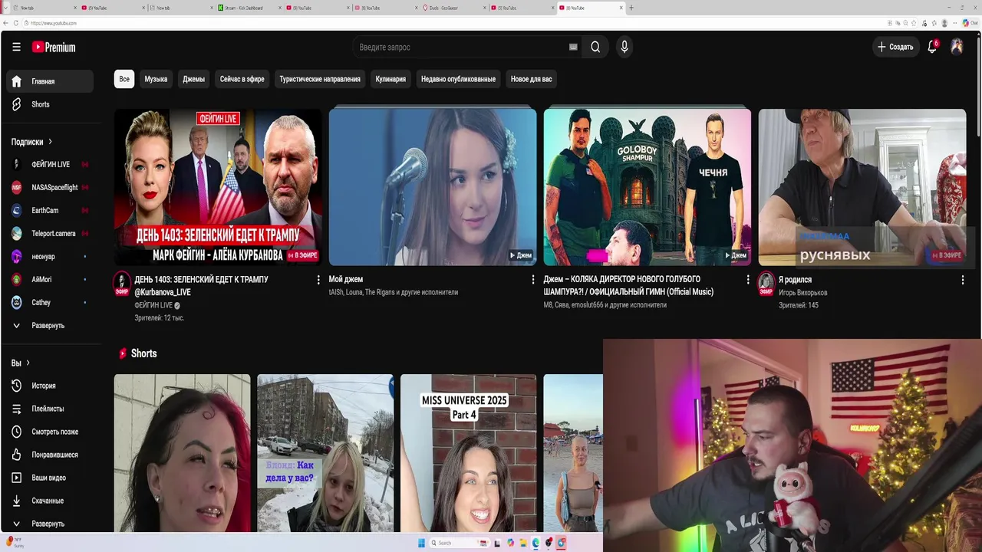Viewport: 982px width, 552px height.
Task: Select the Кулинария filter chip
Action: click(390, 79)
